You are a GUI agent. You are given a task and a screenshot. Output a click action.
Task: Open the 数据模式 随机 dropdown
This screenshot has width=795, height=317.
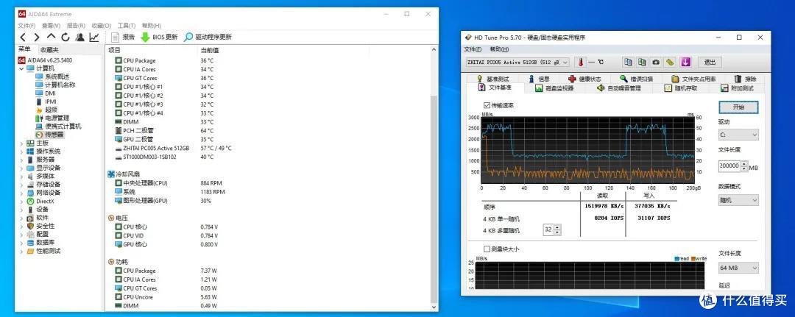[738, 200]
